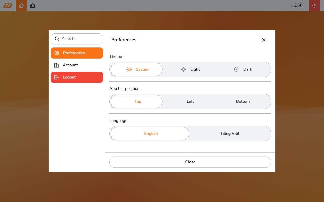Viewport: 324px width, 202px height.
Task: Choose English language
Action: tap(150, 134)
